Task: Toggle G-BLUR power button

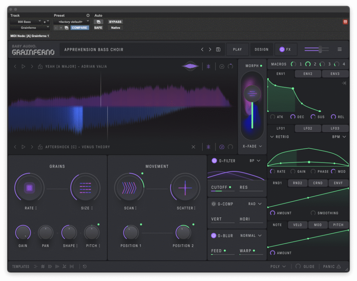Action: point(214,235)
